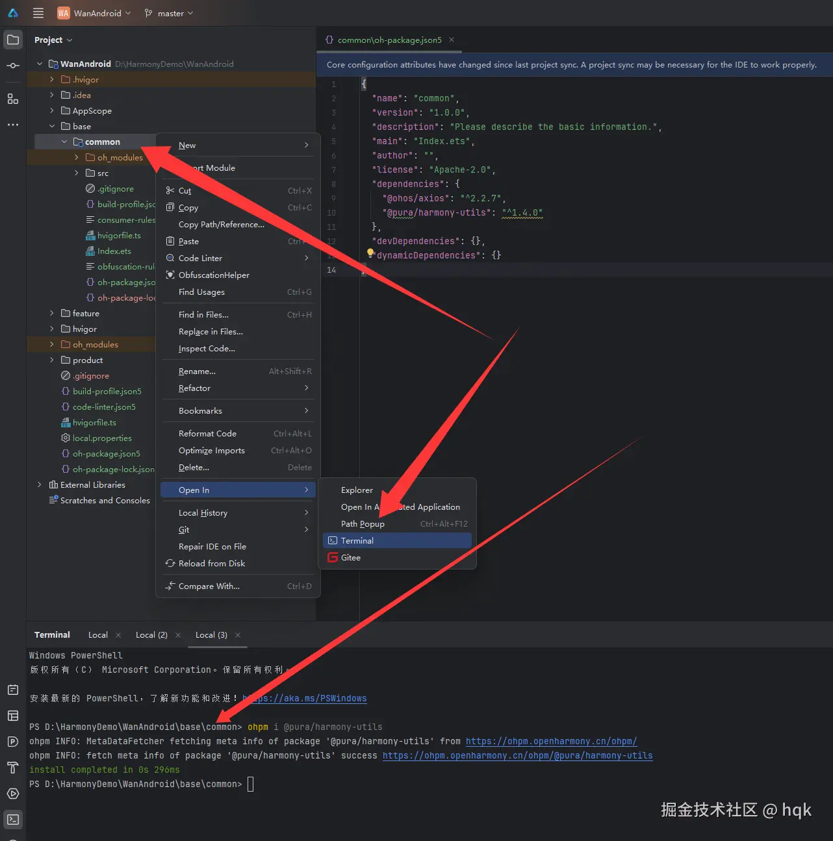Select Code Linter in context menu

[237, 258]
